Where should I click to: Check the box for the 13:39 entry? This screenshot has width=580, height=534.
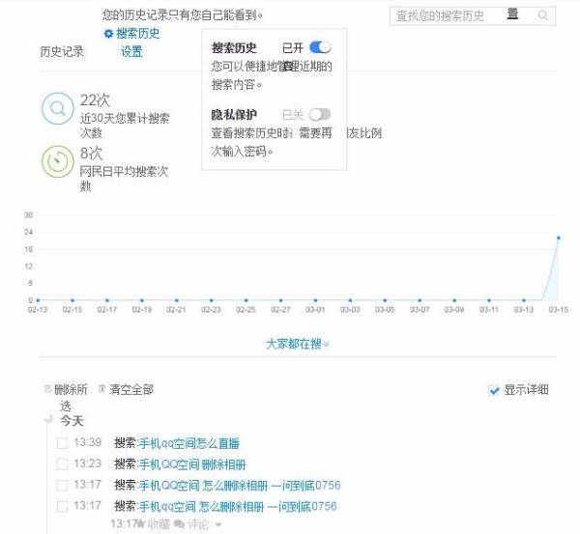(62, 443)
